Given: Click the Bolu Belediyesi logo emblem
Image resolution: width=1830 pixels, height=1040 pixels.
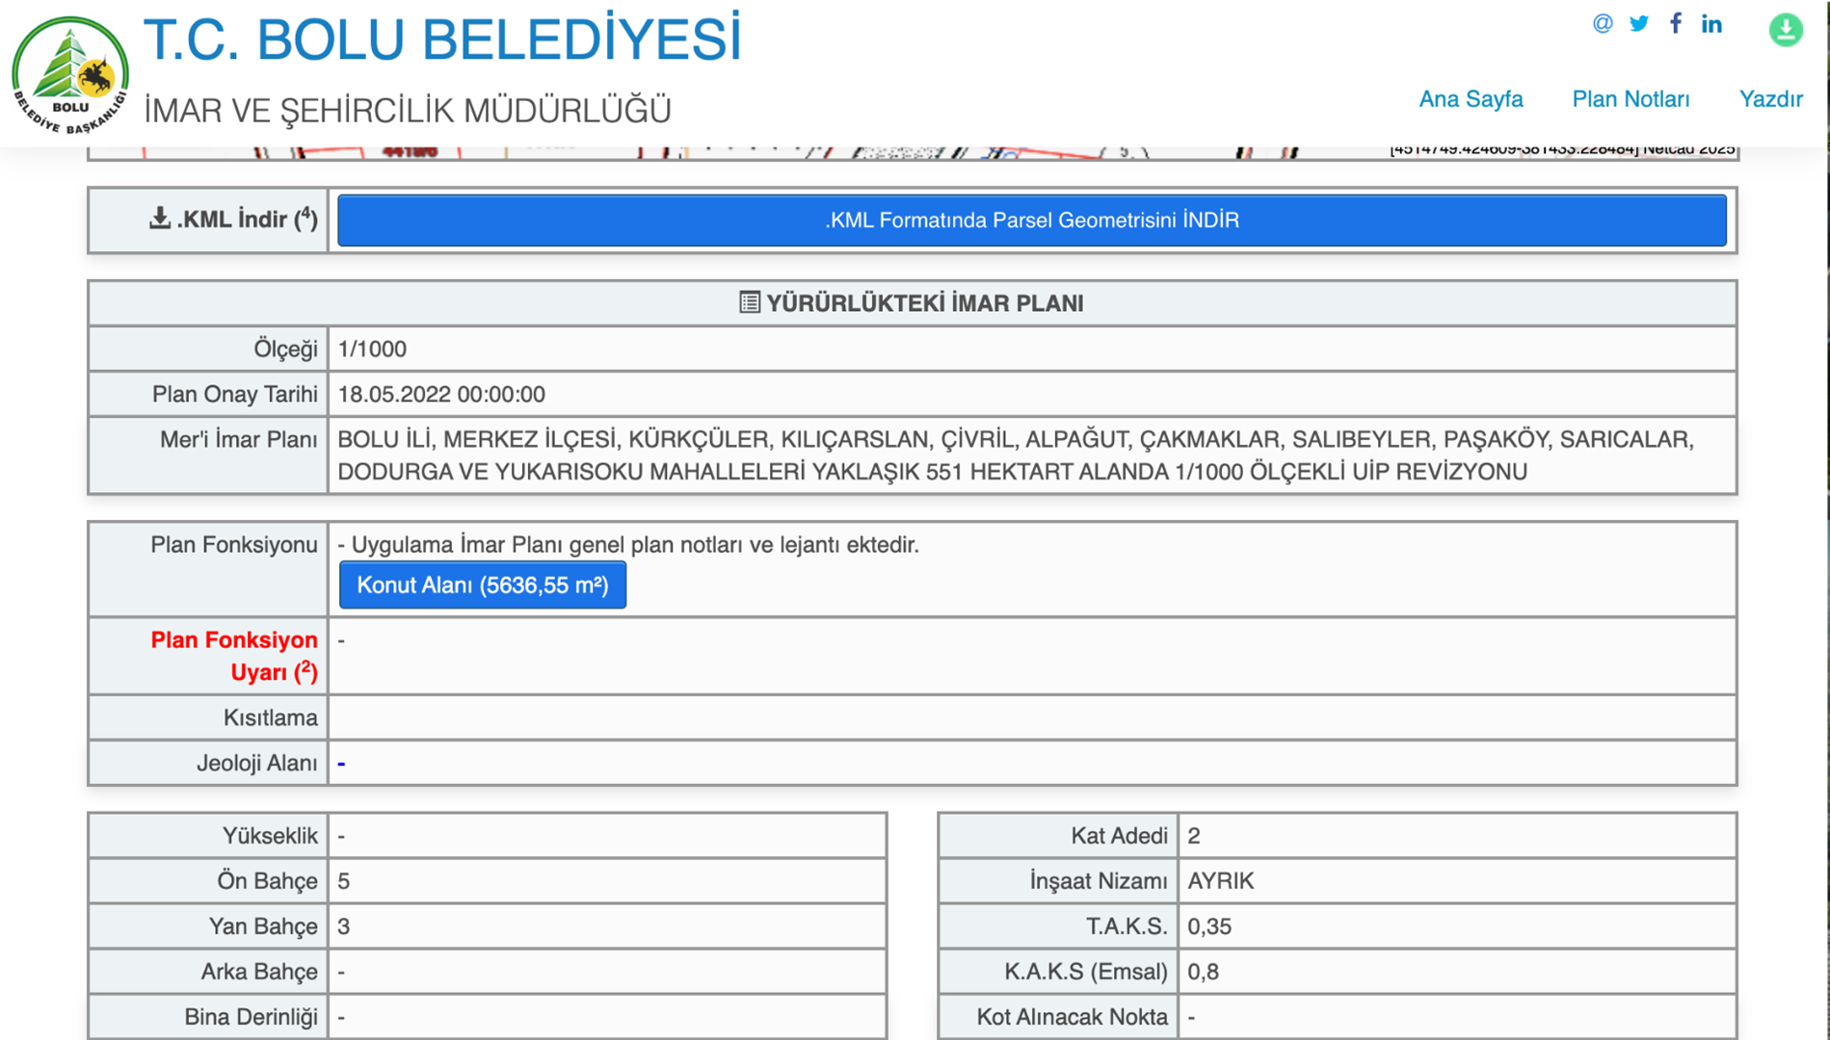Looking at the screenshot, I should pos(70,75).
